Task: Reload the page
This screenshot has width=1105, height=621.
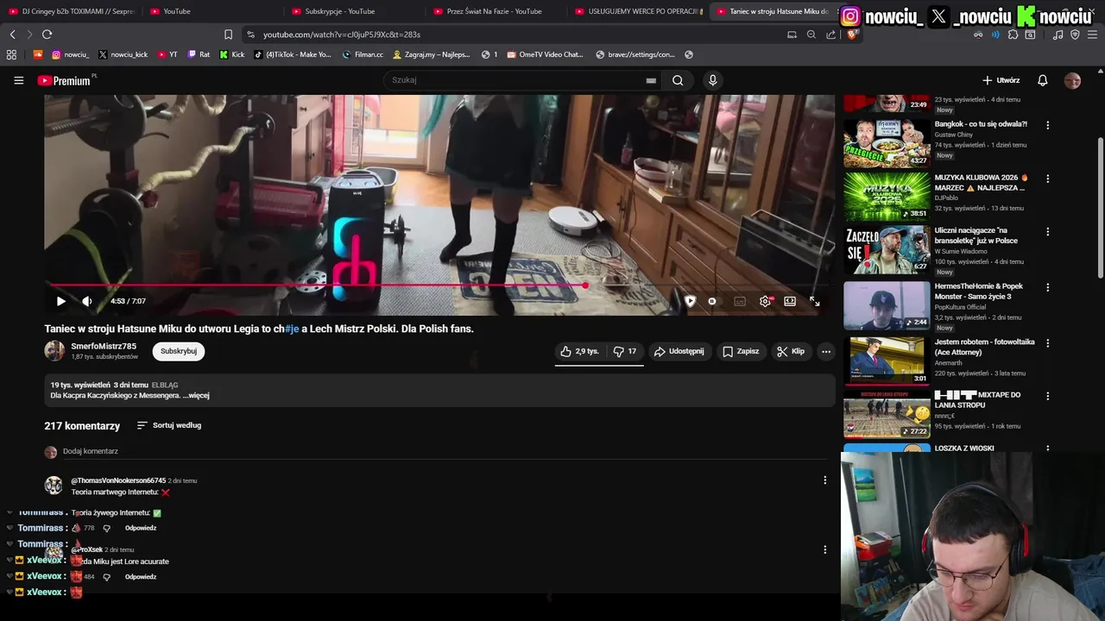Action: click(x=47, y=34)
